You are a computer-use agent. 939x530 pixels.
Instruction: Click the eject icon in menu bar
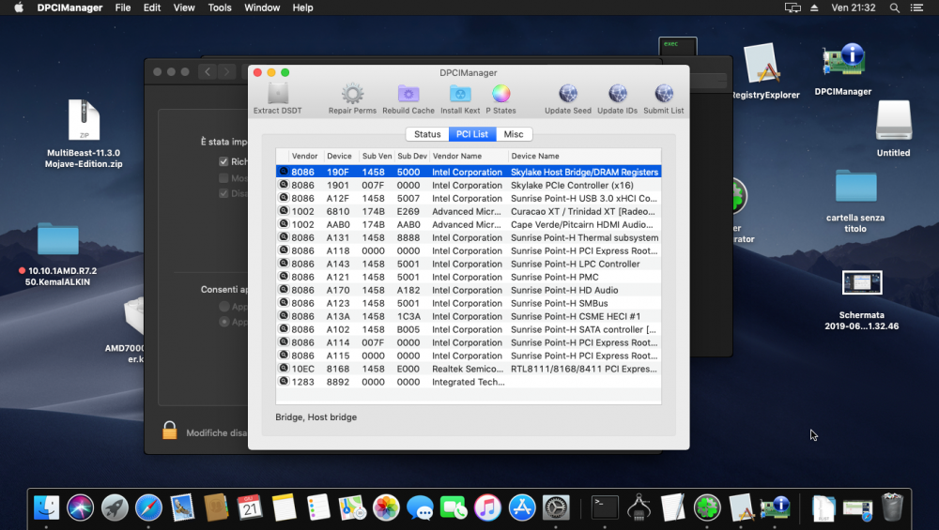point(814,8)
